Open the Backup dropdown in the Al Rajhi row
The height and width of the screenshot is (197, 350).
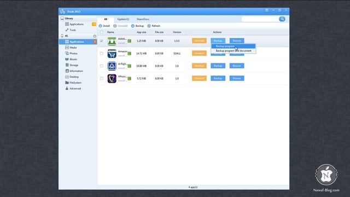point(218,66)
